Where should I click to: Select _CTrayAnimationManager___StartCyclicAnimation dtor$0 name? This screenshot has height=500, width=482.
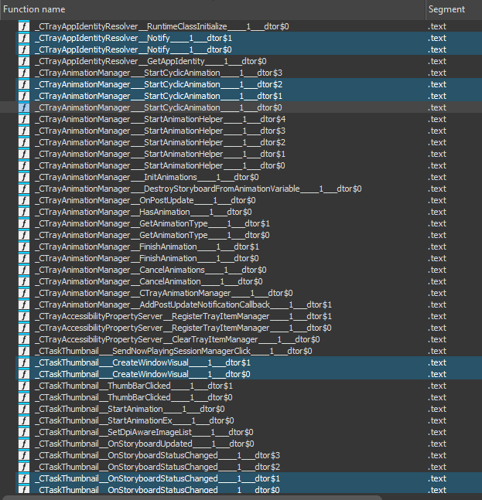[x=159, y=107]
